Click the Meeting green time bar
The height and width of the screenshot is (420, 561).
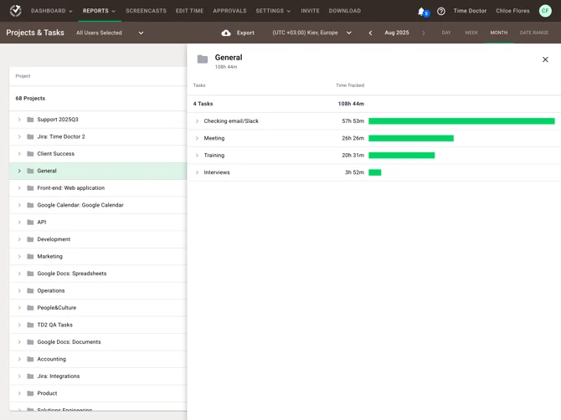tap(411, 138)
